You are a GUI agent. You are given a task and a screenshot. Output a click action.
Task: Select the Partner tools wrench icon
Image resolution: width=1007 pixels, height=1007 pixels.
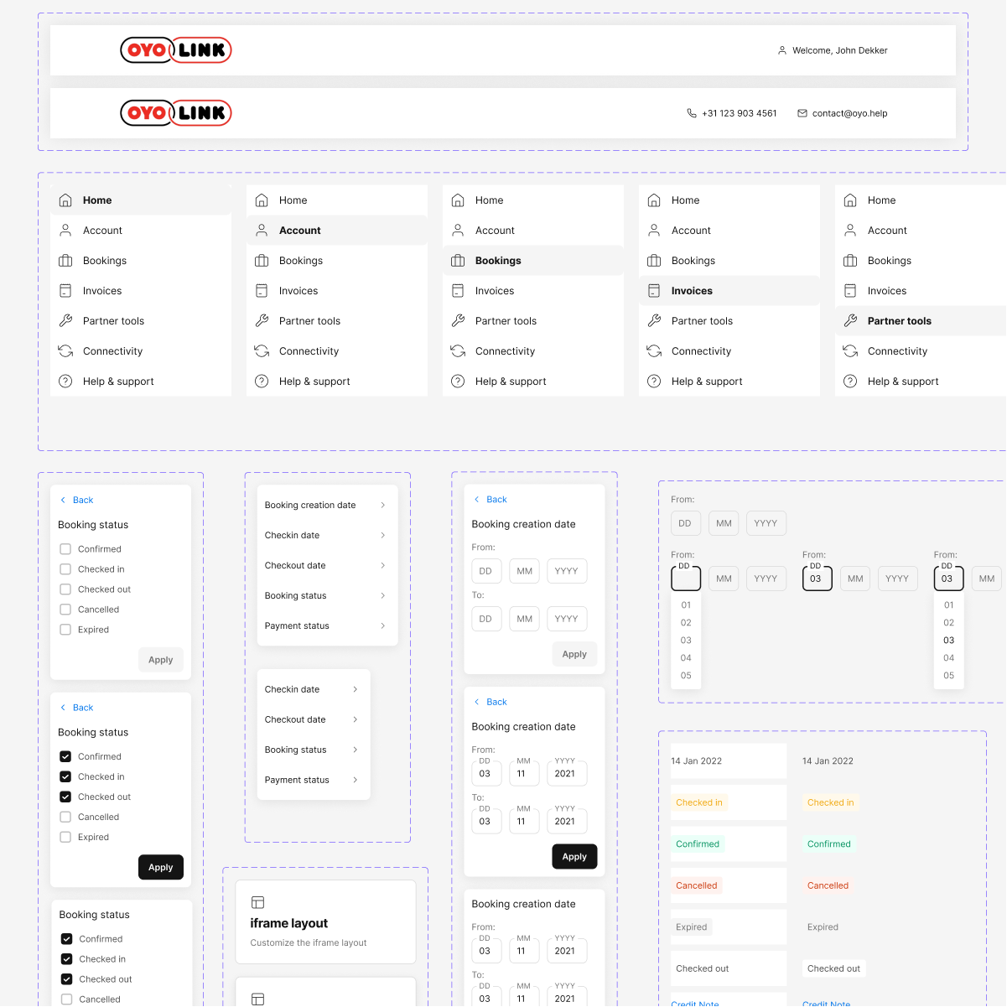coord(65,320)
